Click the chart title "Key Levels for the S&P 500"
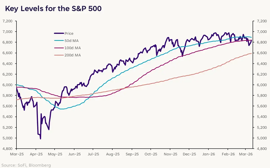Screen dimensions: 270x168 (x=53, y=9)
